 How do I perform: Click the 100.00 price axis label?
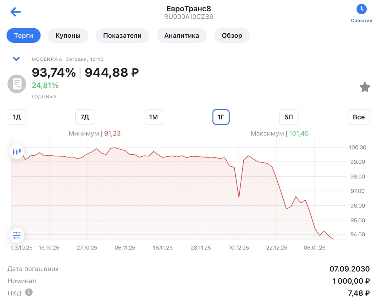(358, 147)
